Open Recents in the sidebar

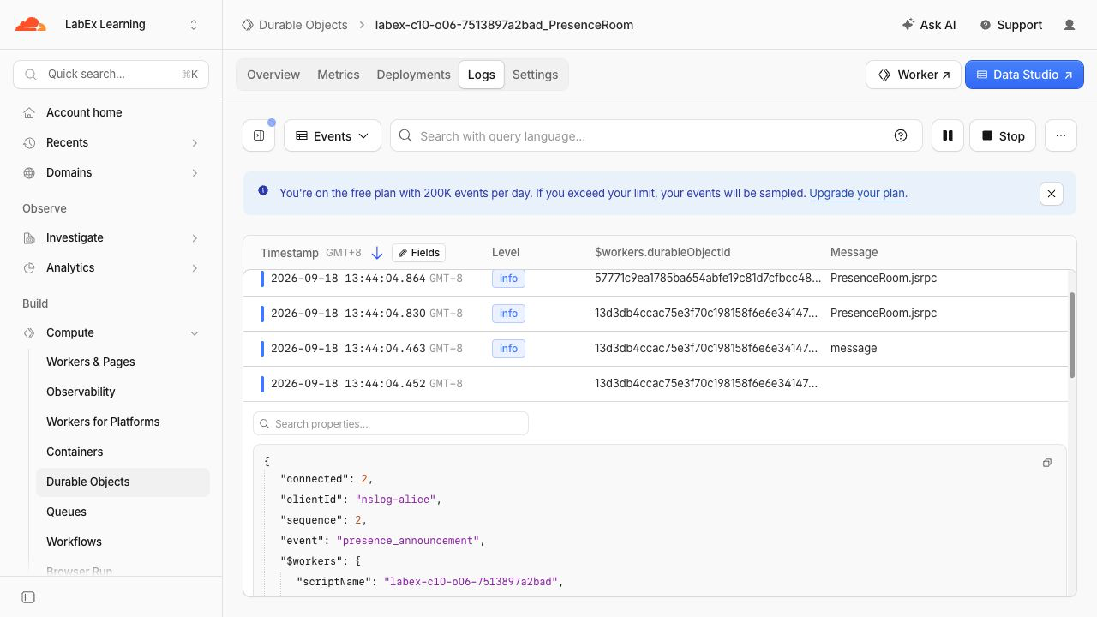(67, 142)
